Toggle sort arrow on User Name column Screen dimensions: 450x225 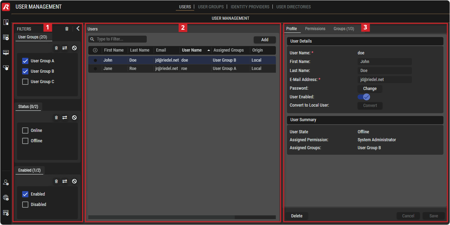click(209, 50)
